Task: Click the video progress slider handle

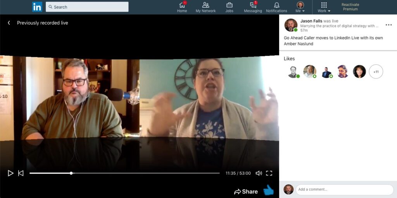Action: pyautogui.click(x=71, y=173)
